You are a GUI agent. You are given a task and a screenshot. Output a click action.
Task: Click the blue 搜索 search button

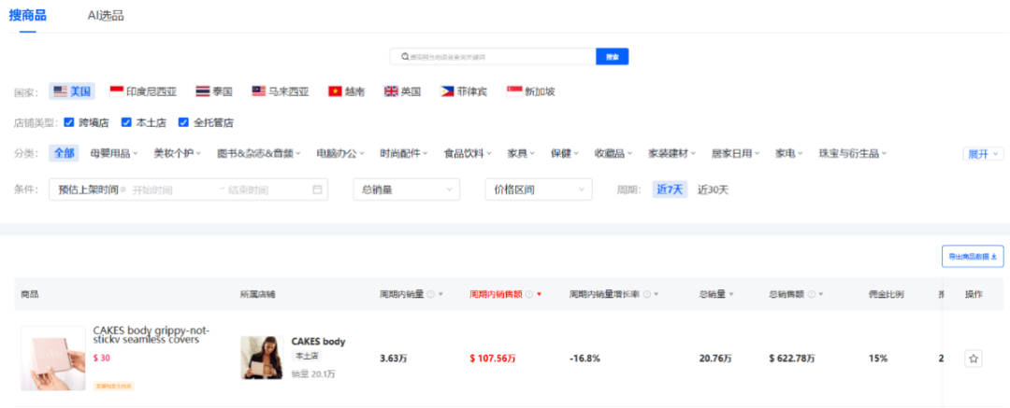click(612, 57)
